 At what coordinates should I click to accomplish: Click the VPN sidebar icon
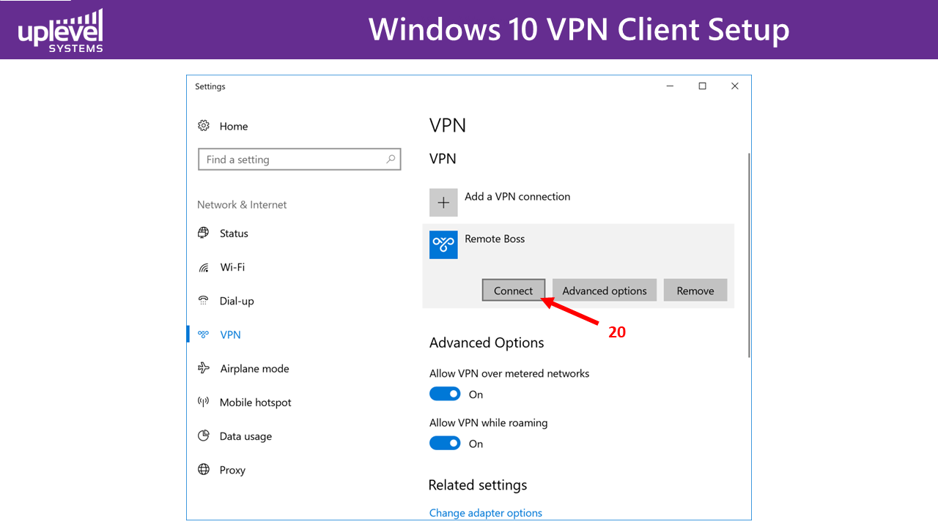pos(204,334)
